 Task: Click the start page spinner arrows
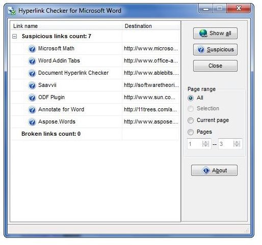pos(205,144)
